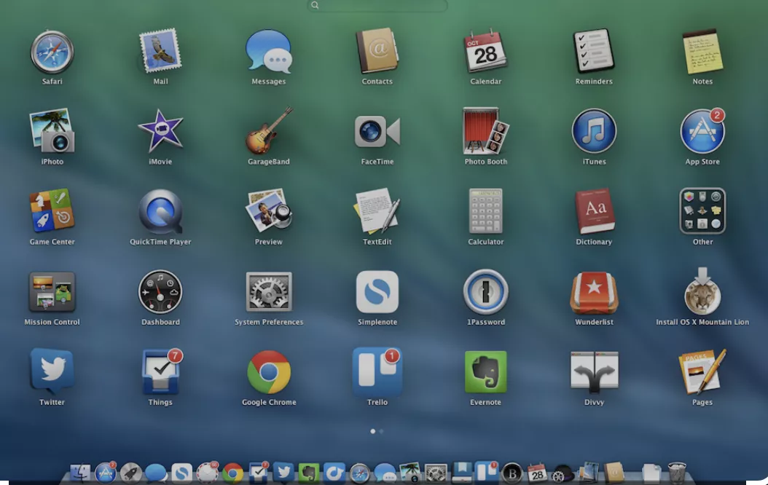Open System Preferences in Launchpad grid

tap(269, 292)
